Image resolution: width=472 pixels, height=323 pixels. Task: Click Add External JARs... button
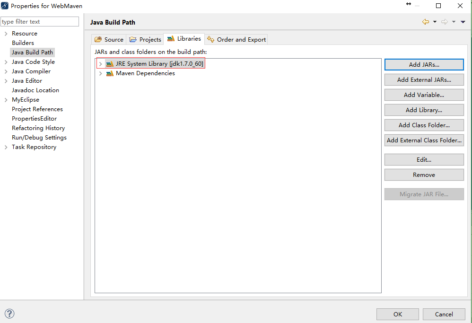tap(424, 80)
